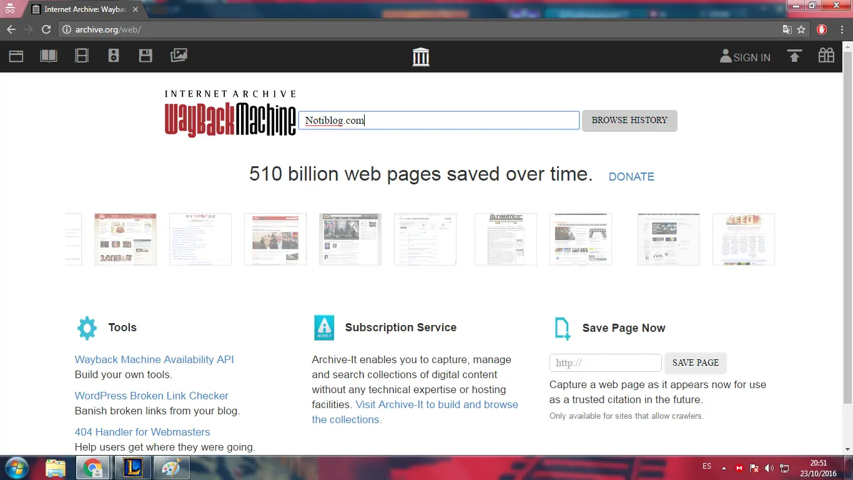Open 404 Handler for Webmasters link
Viewport: 853px width, 480px height.
click(142, 432)
